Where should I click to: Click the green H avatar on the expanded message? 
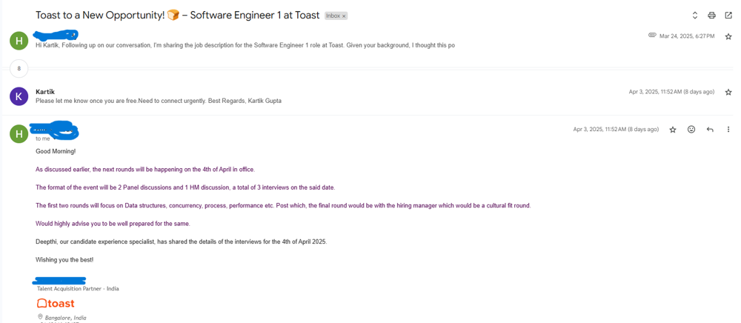pos(19,133)
